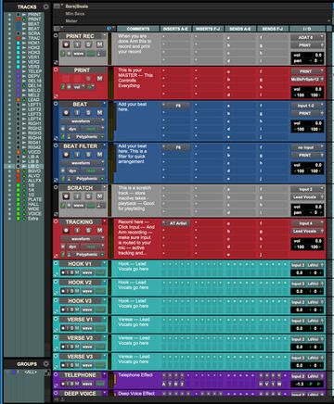The height and width of the screenshot is (404, 334).
Task: Solo the BEAT FILTER track
Action: [x=88, y=155]
